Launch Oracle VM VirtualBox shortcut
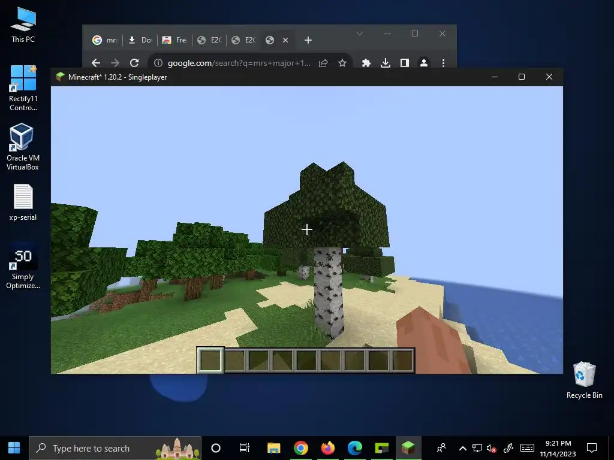Viewport: 614px width, 460px height. [23, 147]
